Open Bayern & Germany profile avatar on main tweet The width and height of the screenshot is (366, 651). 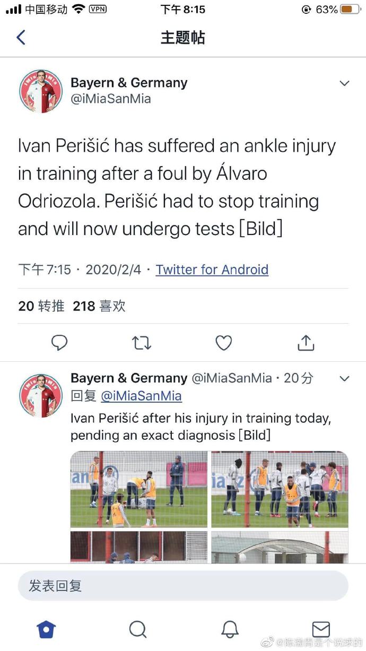click(x=41, y=91)
